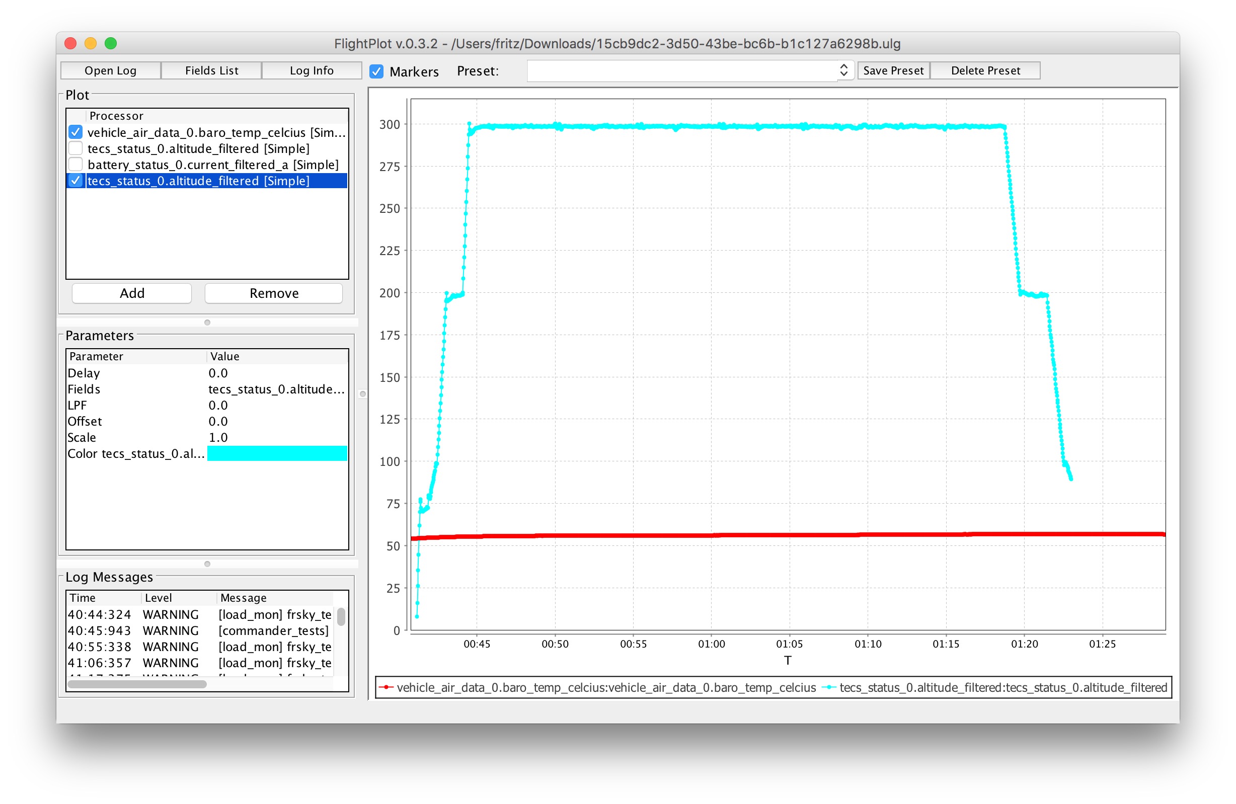Screen dimensions: 1236x804
Task: Click the Remove processor button
Action: tap(274, 293)
